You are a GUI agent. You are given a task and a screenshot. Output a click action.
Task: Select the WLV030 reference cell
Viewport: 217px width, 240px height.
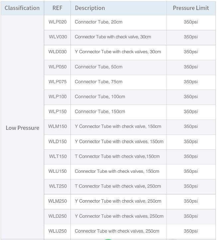click(58, 37)
